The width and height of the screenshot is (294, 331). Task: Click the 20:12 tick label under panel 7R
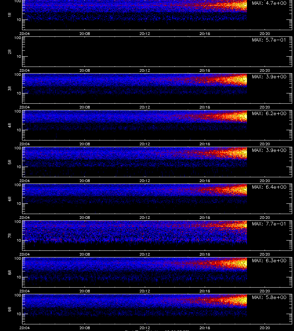point(145,255)
